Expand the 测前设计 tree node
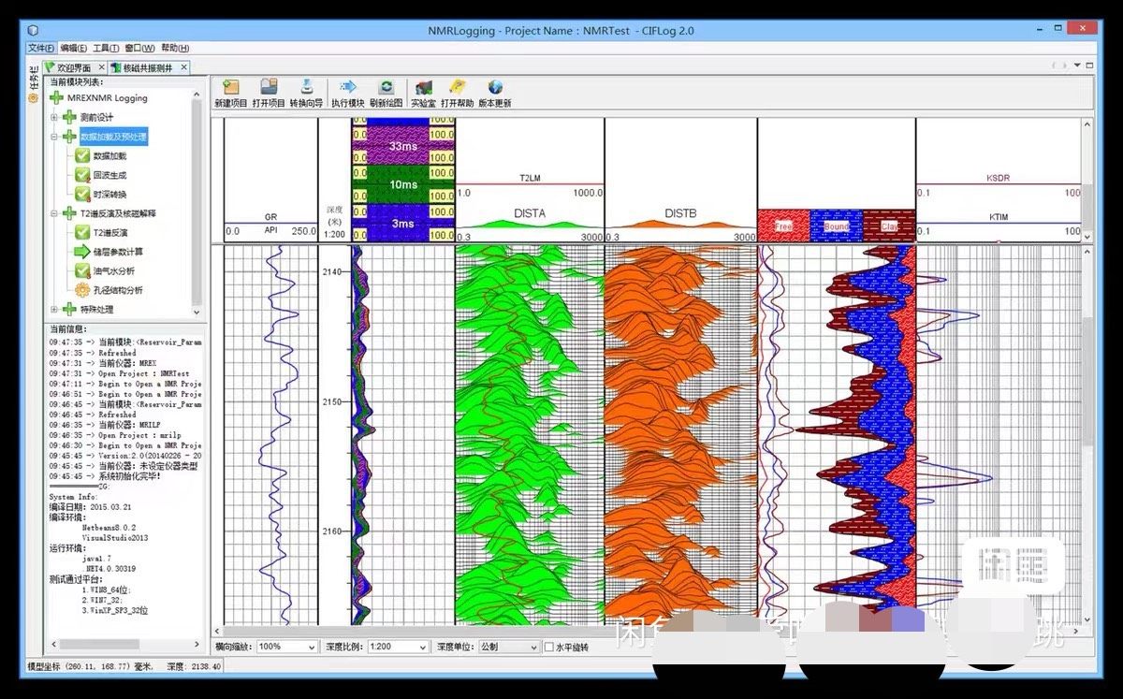 pos(55,117)
